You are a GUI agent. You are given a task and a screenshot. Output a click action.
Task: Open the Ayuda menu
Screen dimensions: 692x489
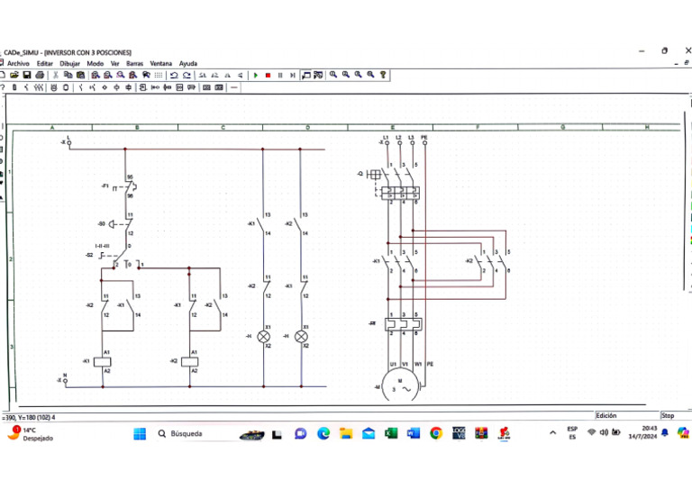point(188,64)
